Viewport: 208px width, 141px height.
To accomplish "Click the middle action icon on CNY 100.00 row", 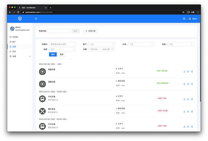I will click(188, 72).
